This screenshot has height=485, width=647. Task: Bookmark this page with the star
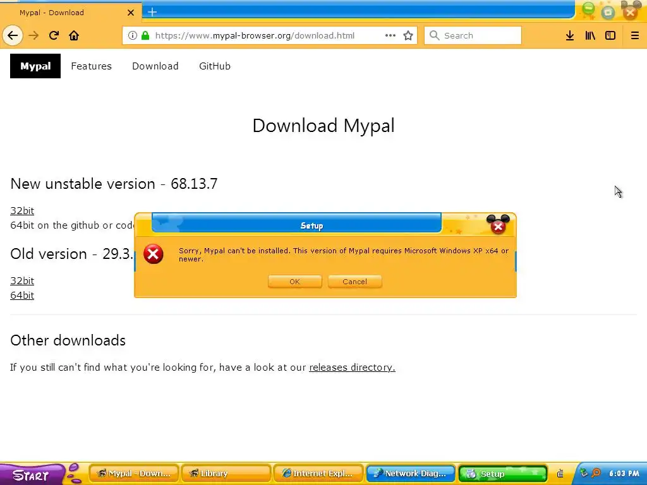[x=408, y=35]
